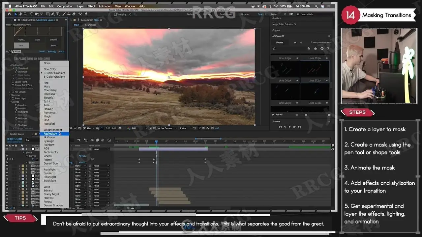Screen dimensions: 422x237
Task: Click the Auto curves button
Action: [x=38, y=39]
